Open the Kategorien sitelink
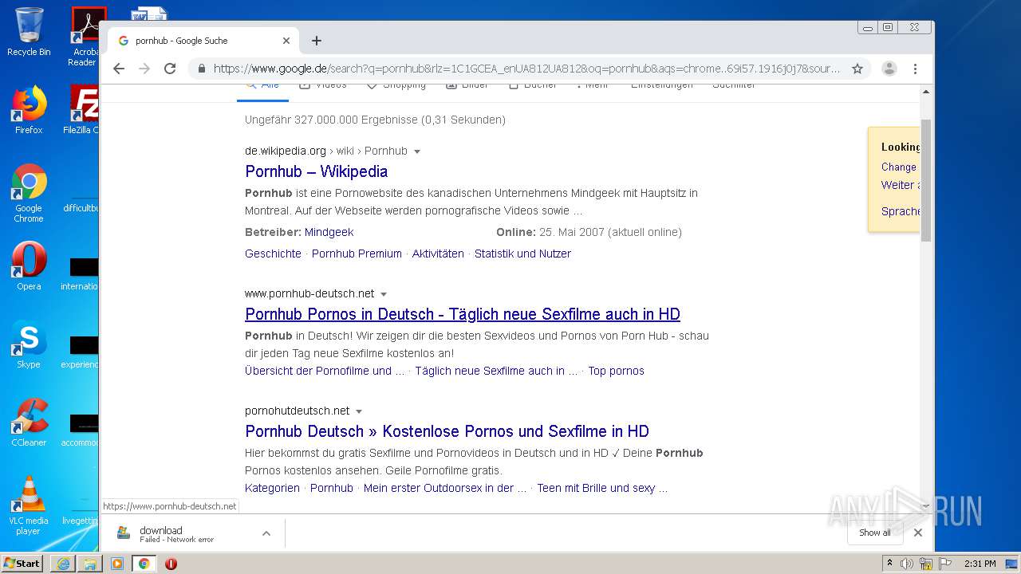The width and height of the screenshot is (1021, 574). pos(272,488)
